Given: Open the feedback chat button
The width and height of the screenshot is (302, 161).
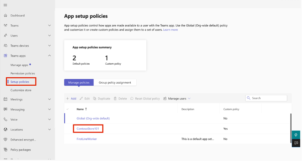Looking at the screenshot, I should coord(296,143).
